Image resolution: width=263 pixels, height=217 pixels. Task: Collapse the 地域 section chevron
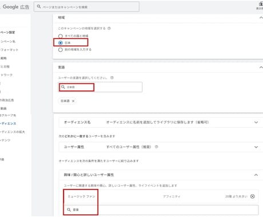click(261, 18)
